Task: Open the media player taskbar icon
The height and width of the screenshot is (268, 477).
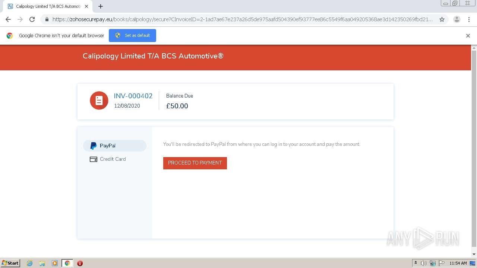Action: click(55, 263)
